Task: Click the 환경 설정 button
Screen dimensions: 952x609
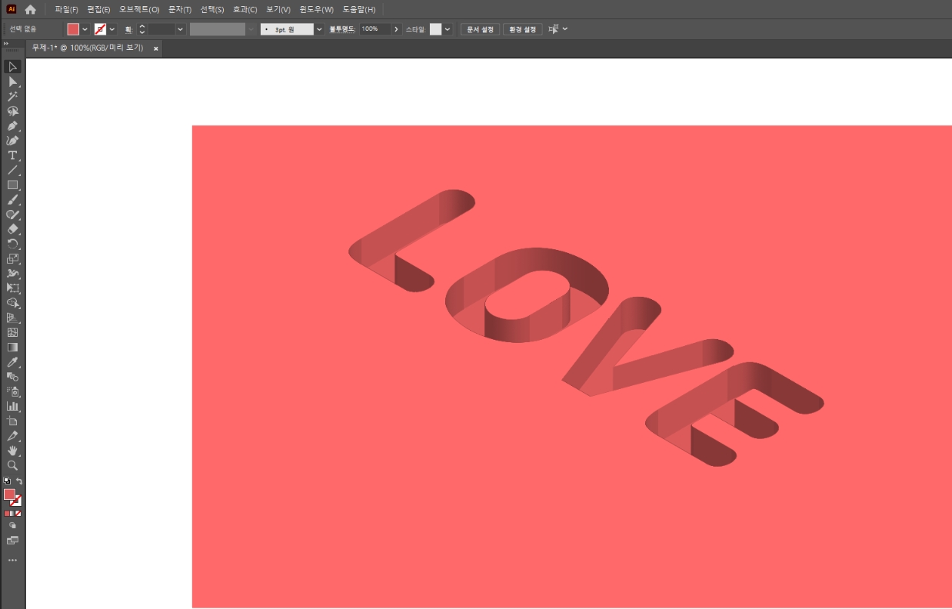Action: pyautogui.click(x=522, y=29)
